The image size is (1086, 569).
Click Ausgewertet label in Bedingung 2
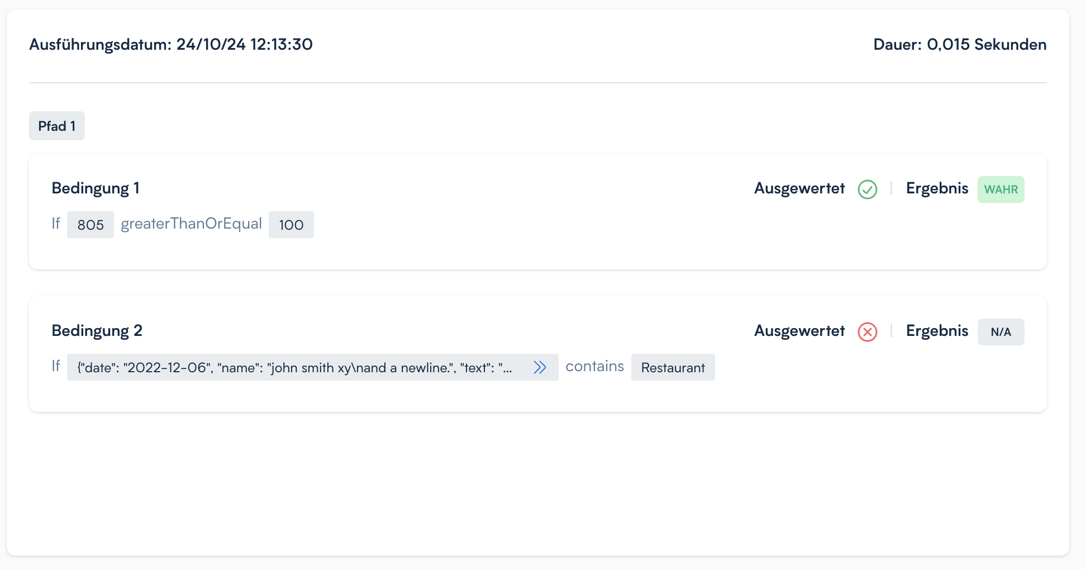click(799, 331)
